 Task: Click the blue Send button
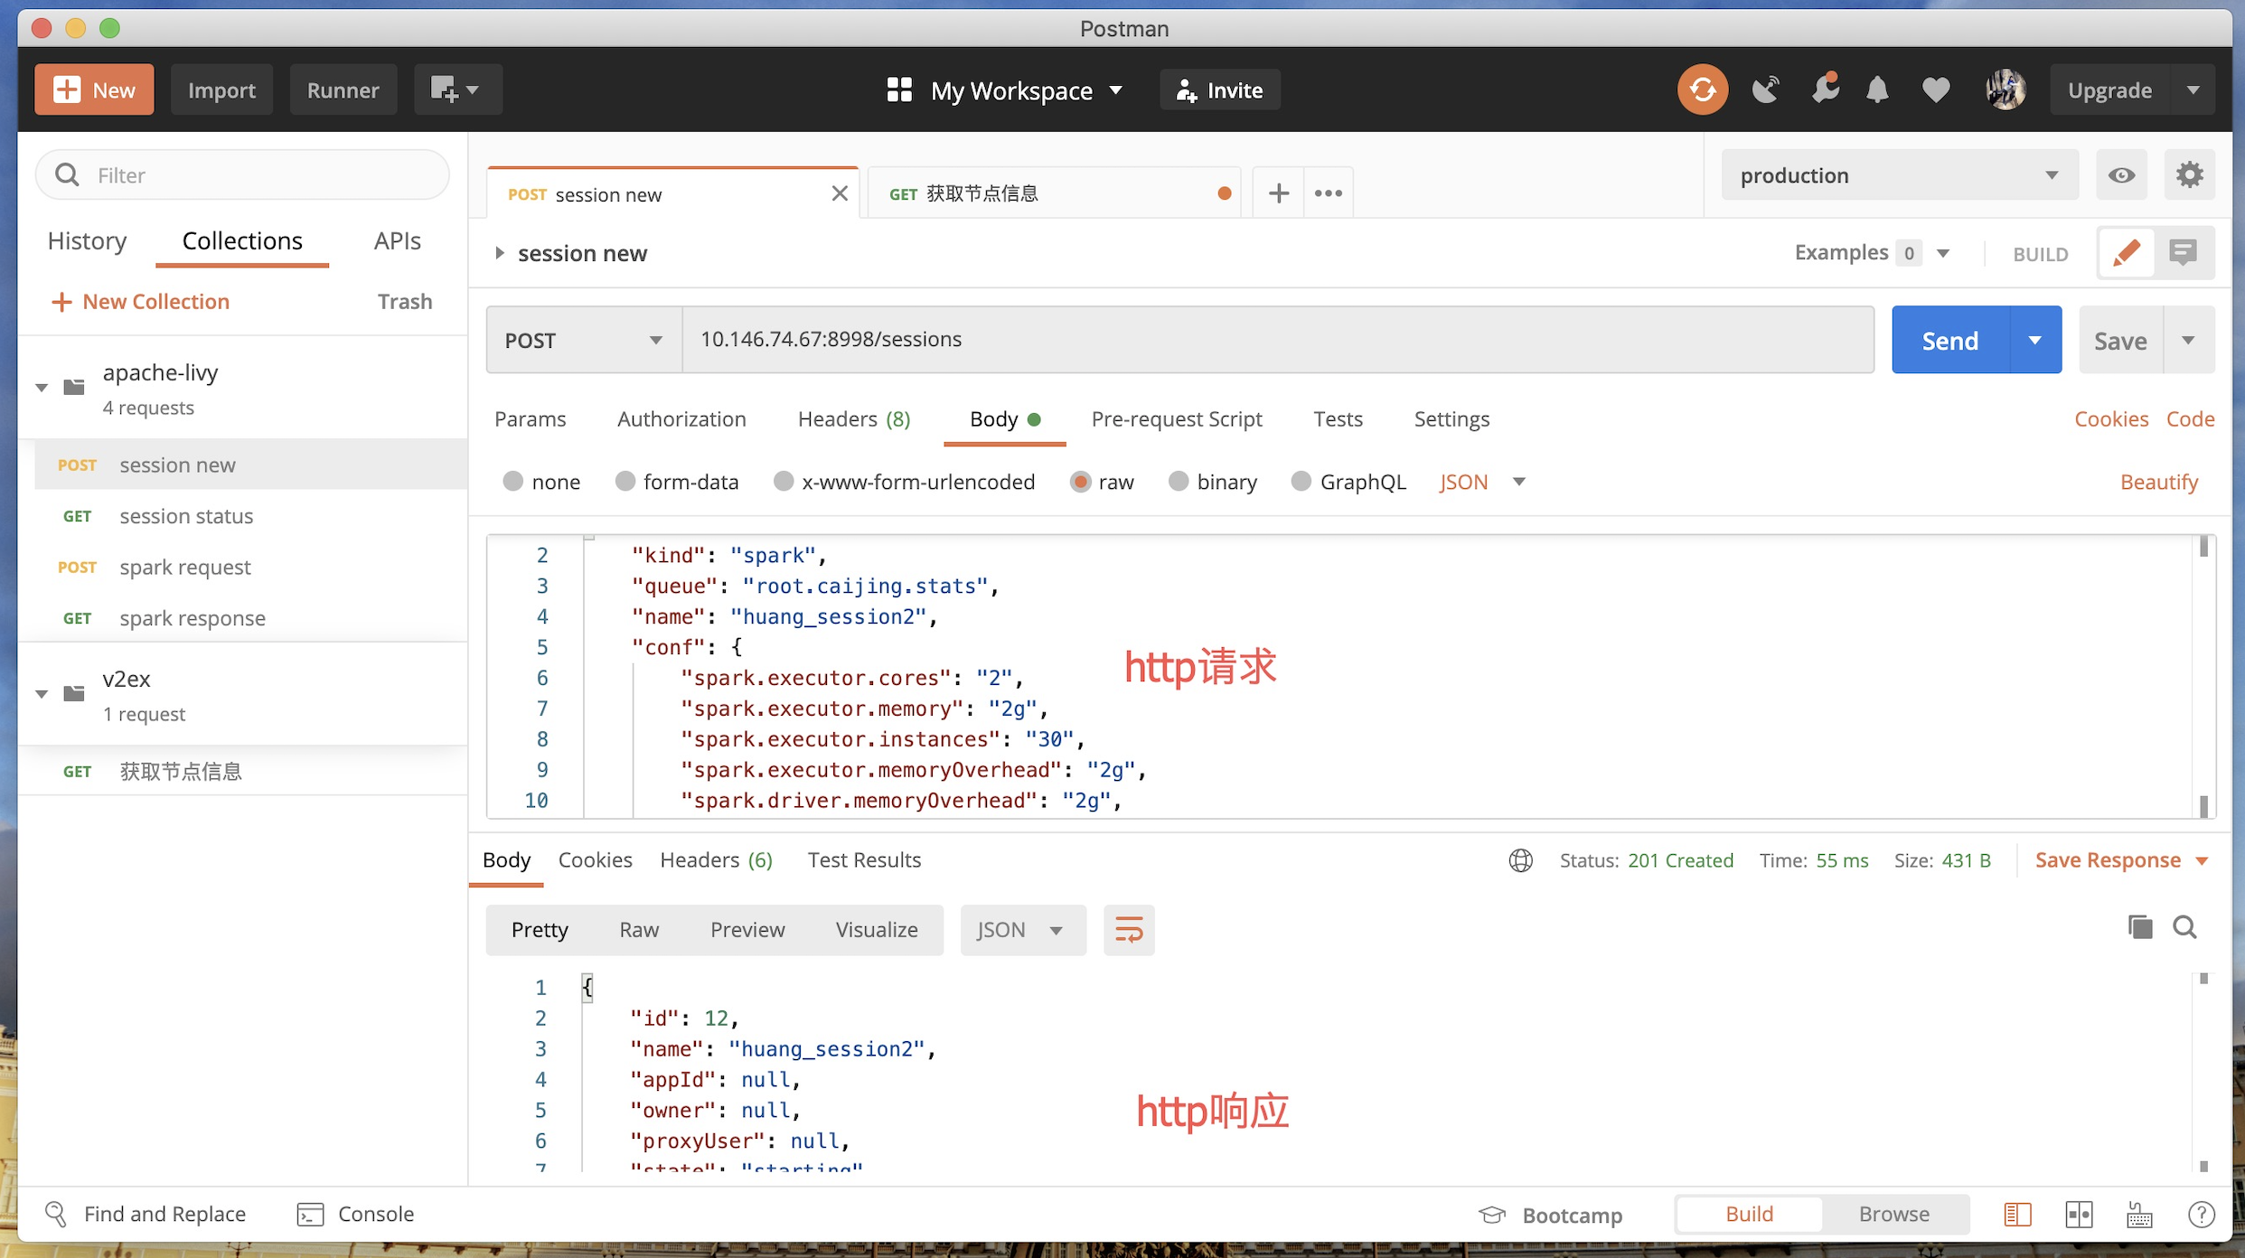tap(1949, 340)
